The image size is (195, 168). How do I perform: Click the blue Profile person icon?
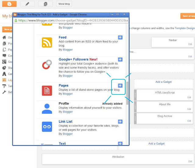coord(47,109)
